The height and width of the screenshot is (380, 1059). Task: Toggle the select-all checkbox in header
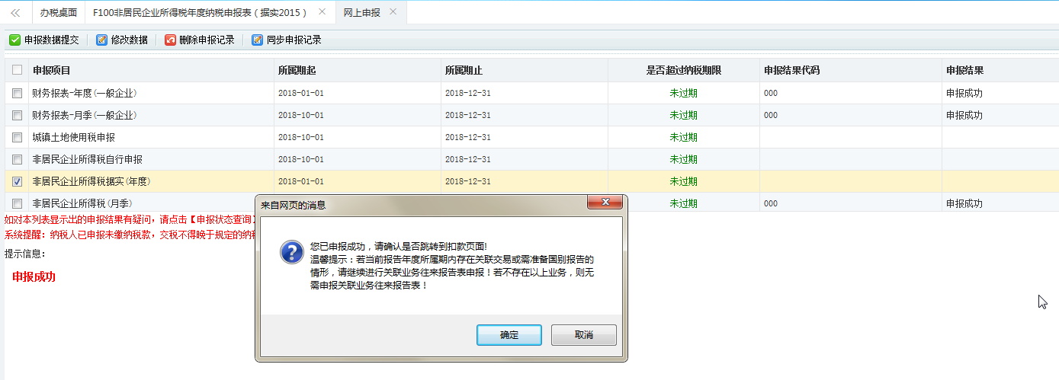17,70
